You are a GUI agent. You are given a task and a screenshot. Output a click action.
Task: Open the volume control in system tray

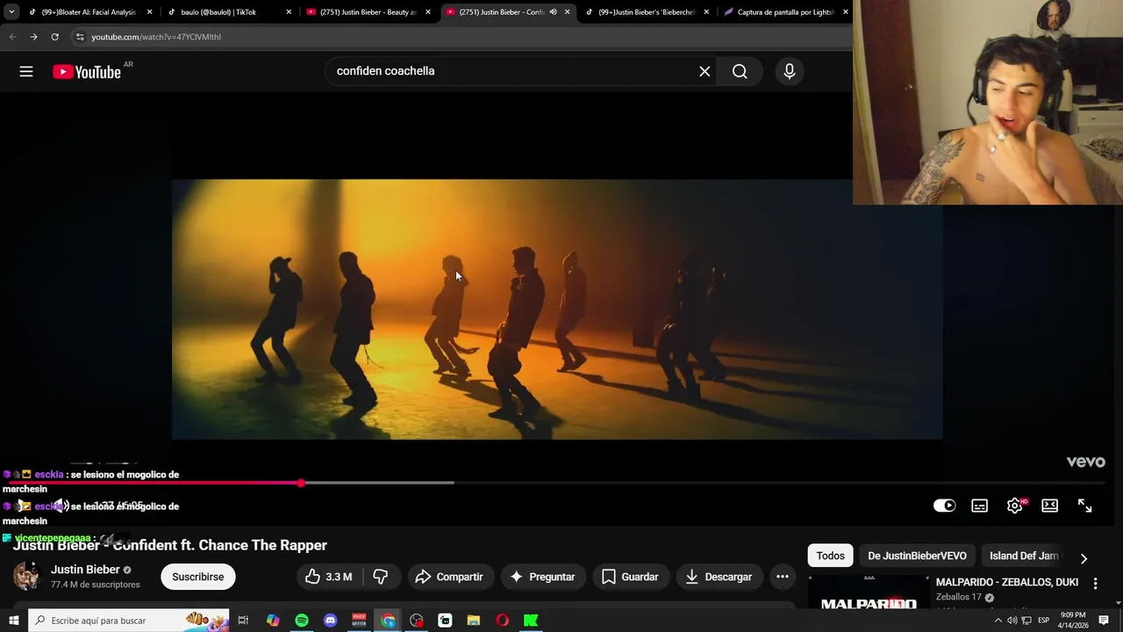[1012, 621]
